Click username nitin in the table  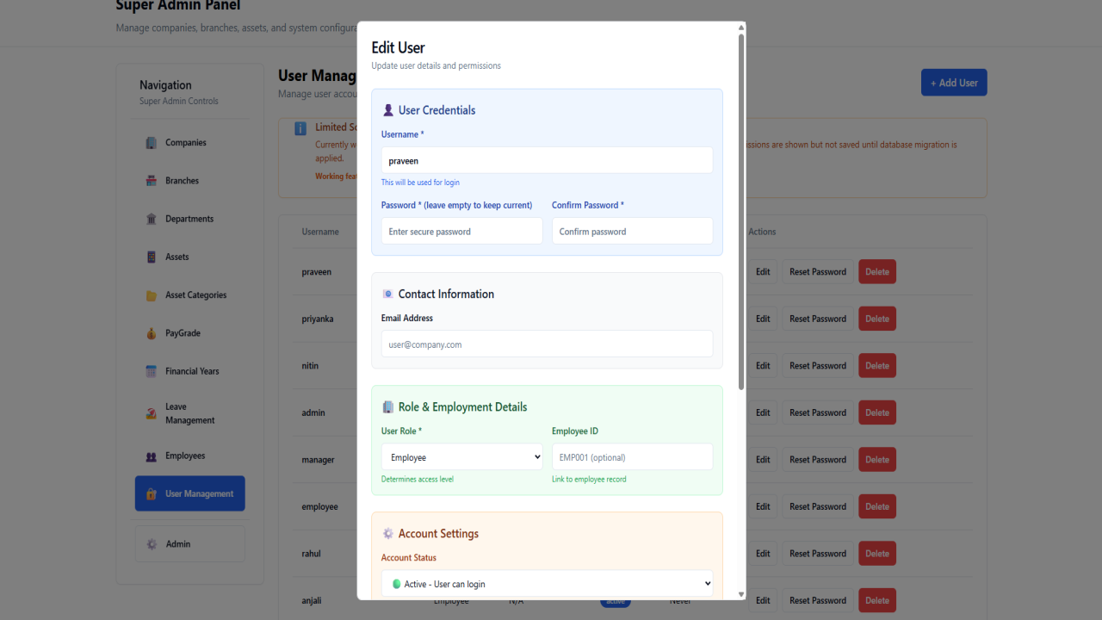click(x=310, y=366)
